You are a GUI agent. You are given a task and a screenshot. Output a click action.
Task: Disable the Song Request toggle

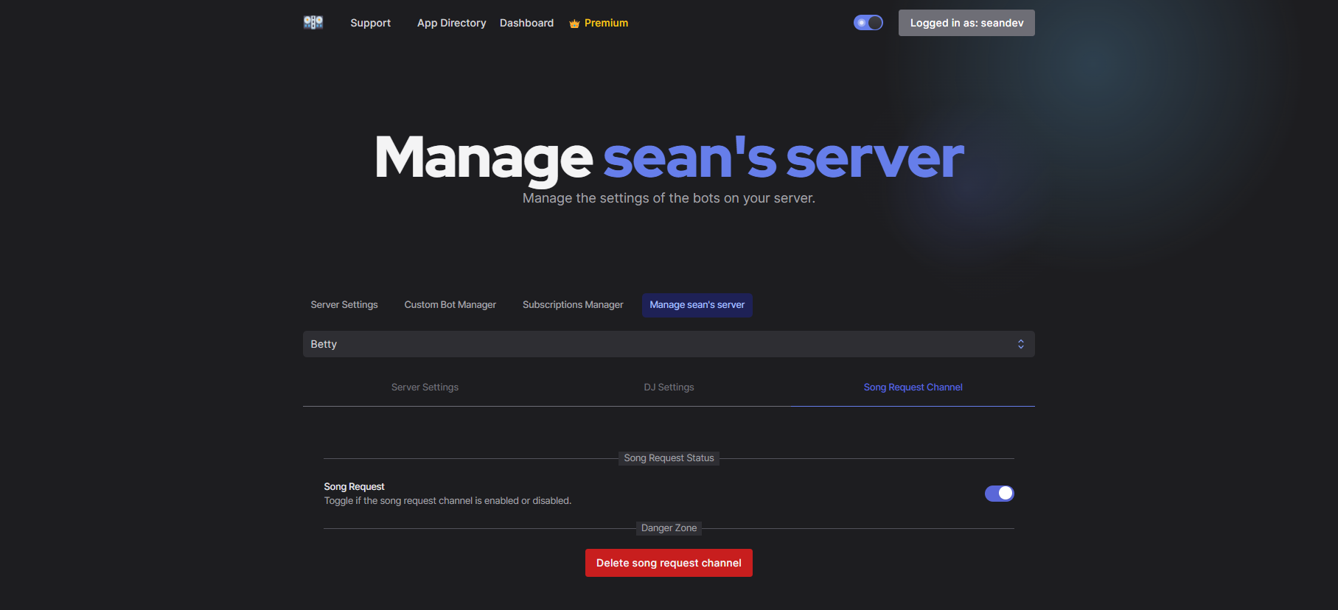[999, 494]
